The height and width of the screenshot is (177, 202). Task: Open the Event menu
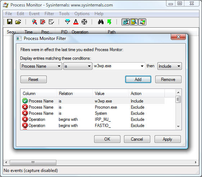pos(34,14)
